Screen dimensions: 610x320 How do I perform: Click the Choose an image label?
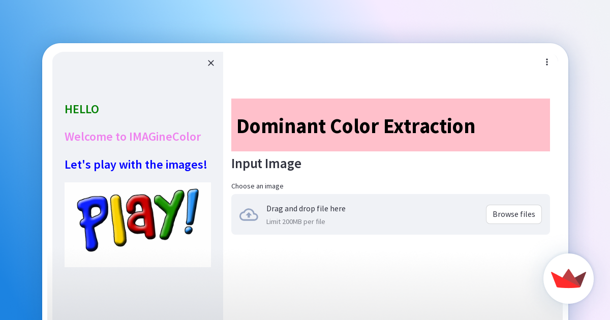coord(257,186)
